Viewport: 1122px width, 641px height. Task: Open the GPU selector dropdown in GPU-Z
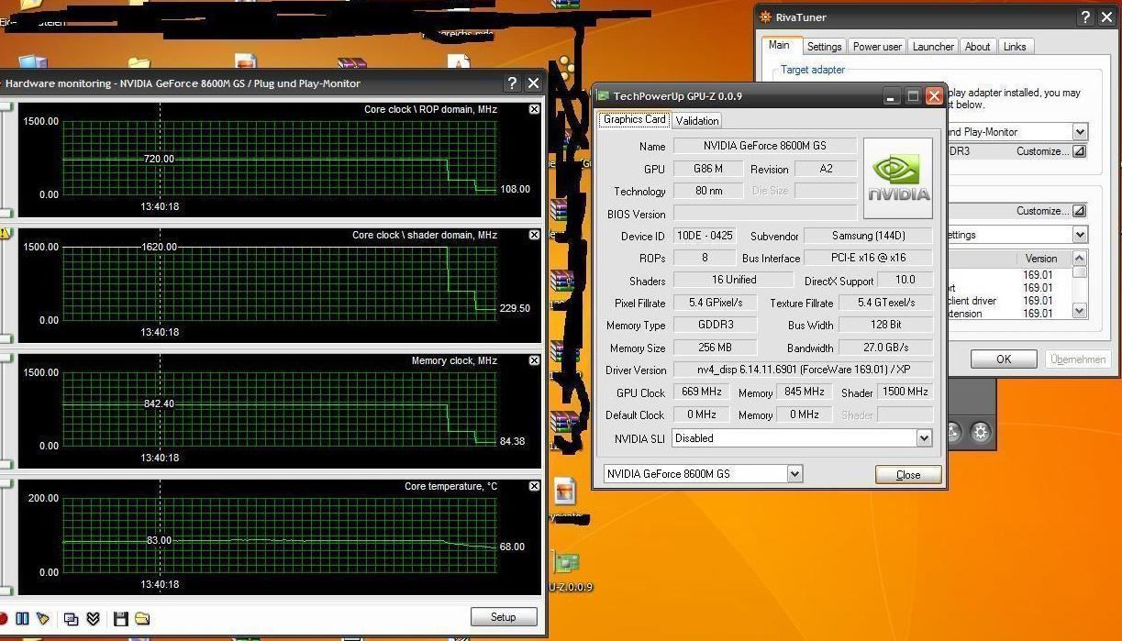[794, 474]
